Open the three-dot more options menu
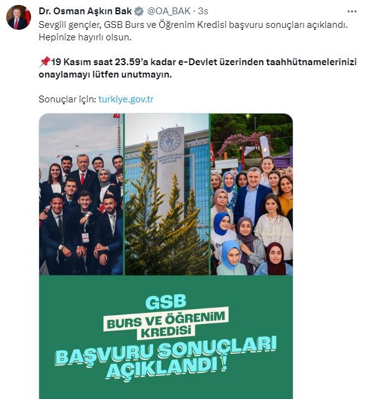This screenshot has height=399, width=368. (x=352, y=11)
